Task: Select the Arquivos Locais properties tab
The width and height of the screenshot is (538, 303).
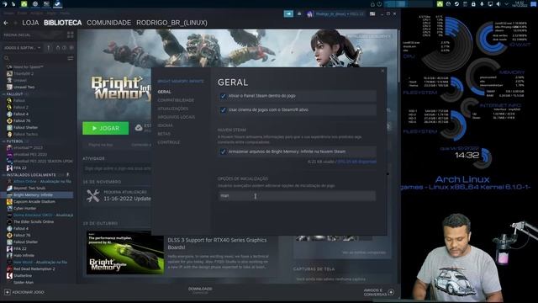Action: coord(176,117)
